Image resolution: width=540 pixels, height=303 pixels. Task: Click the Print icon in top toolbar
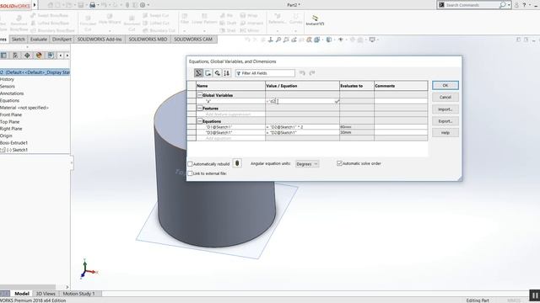tap(92, 5)
